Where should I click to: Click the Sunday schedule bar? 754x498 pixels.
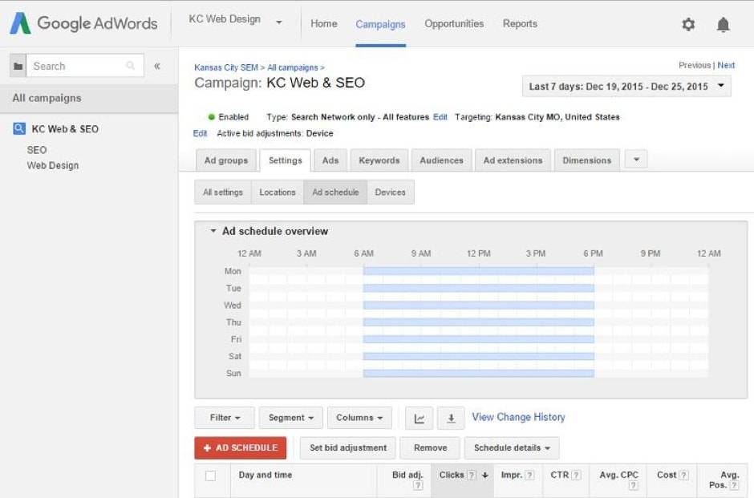tap(478, 374)
